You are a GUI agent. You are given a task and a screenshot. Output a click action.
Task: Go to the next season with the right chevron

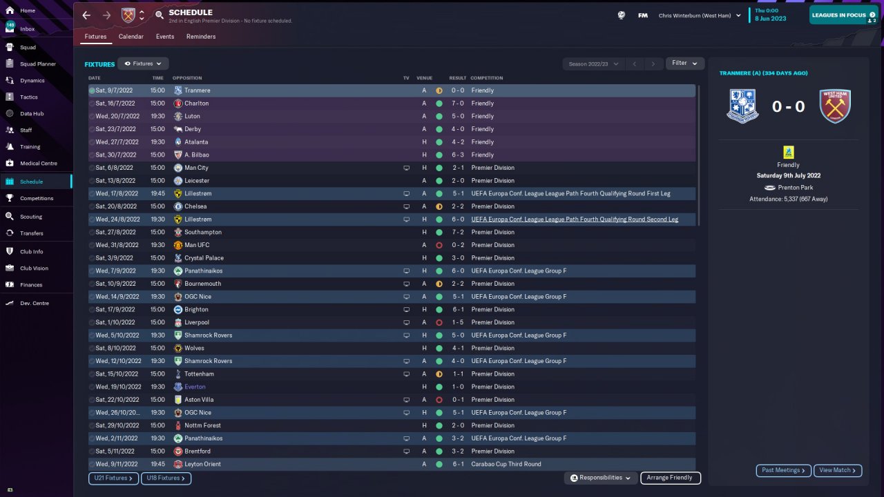pos(653,64)
